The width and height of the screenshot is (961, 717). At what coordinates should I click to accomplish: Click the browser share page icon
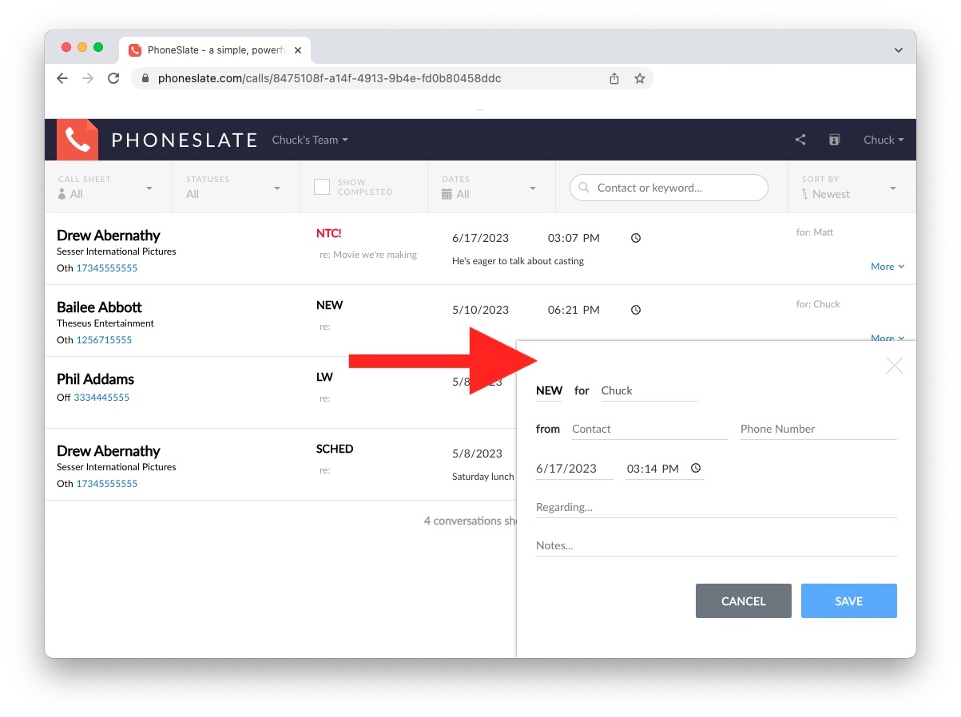coord(614,78)
